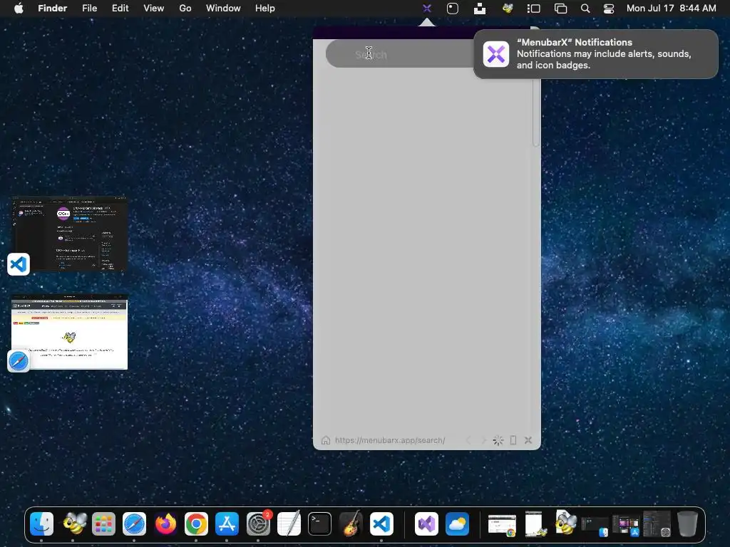Open Firefox from the Dock
This screenshot has width=730, height=547.
coord(165,523)
